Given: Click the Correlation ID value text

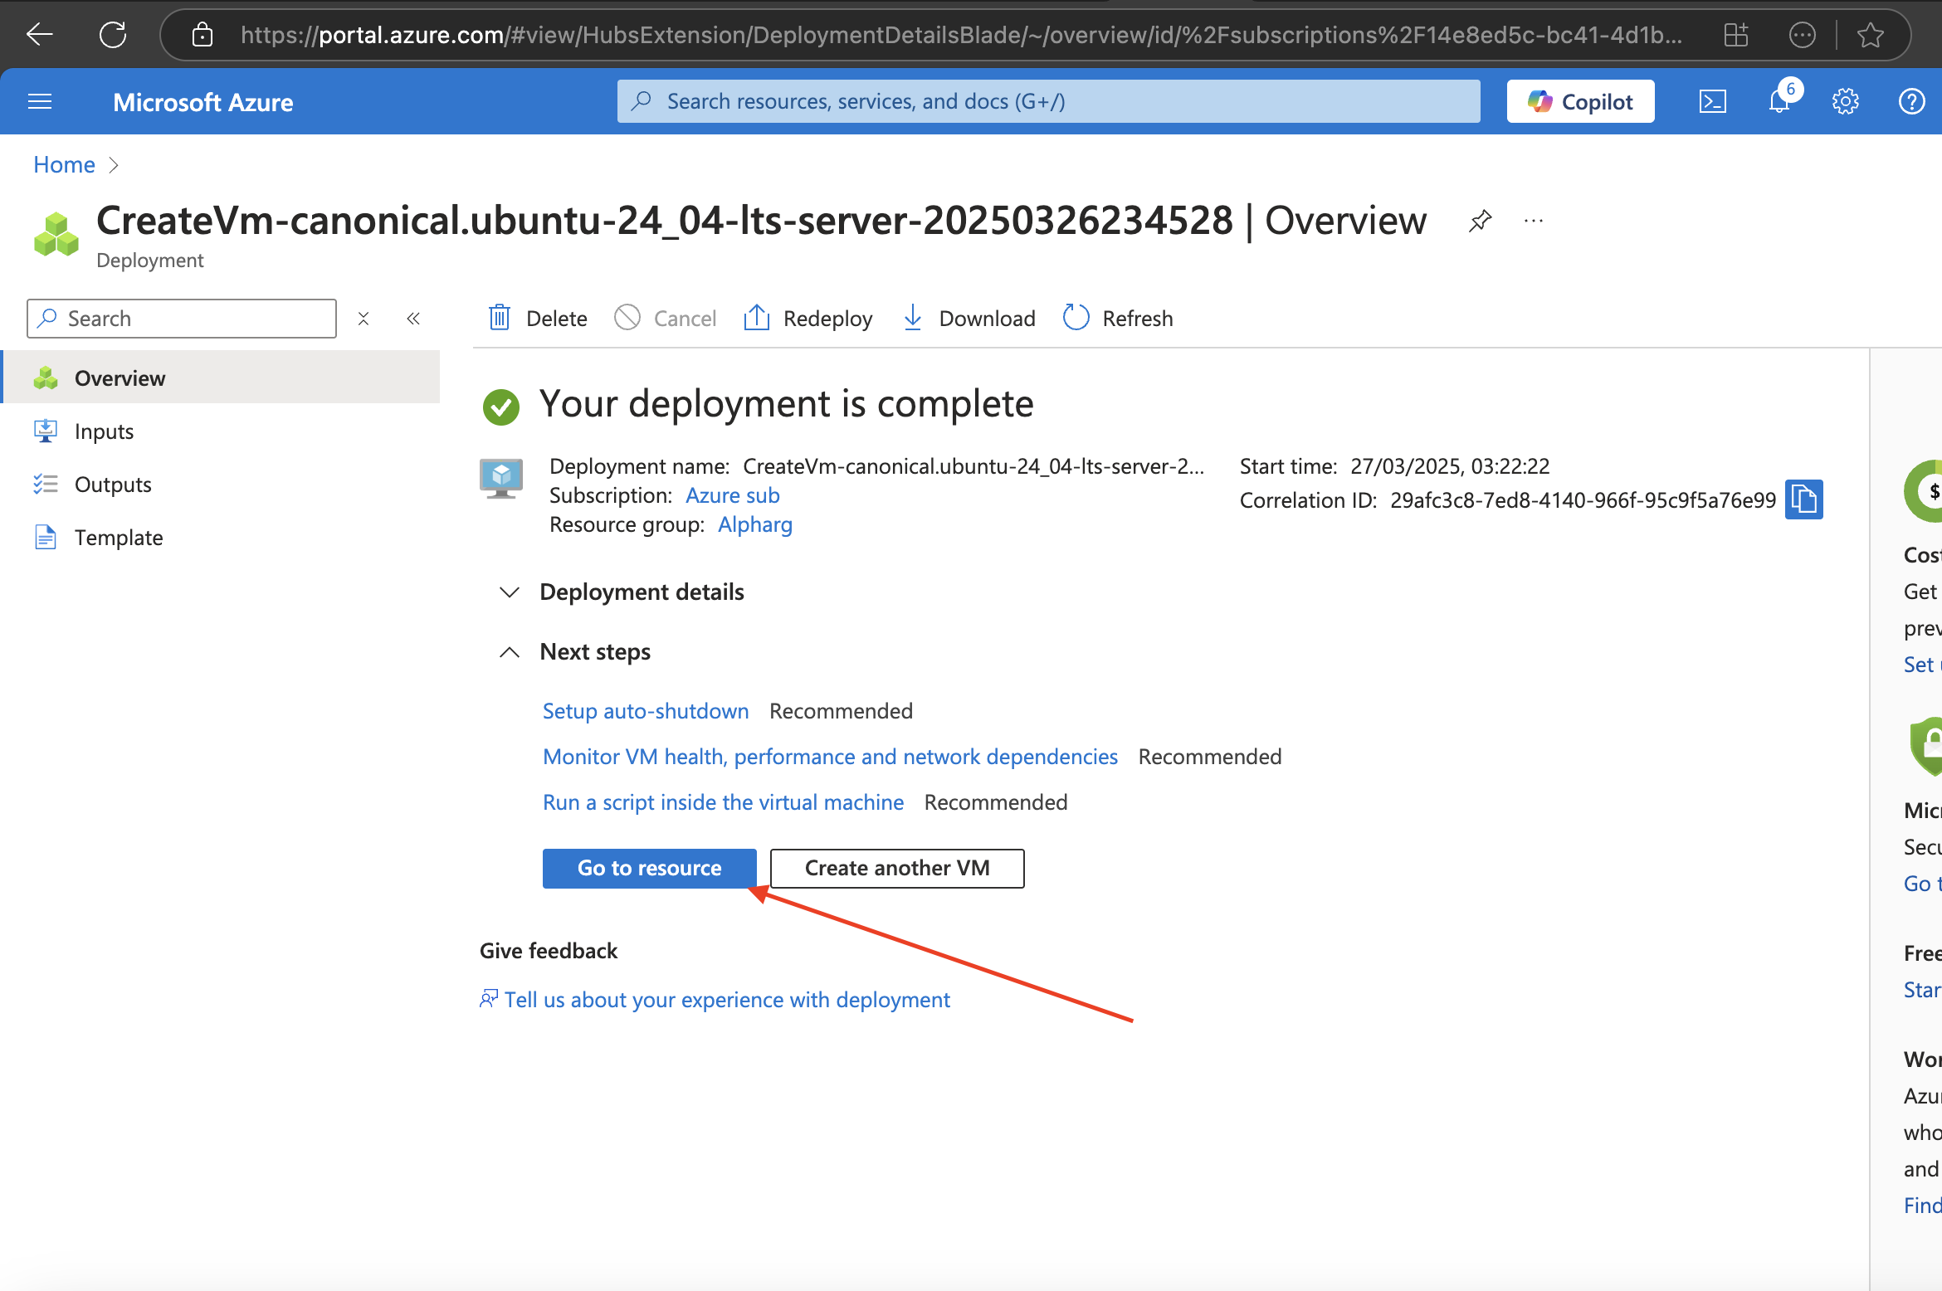Looking at the screenshot, I should [1583, 500].
